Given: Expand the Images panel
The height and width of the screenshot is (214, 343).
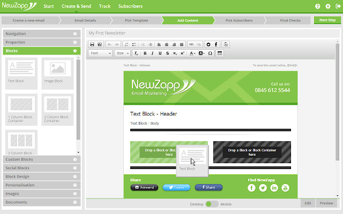Looking at the screenshot, I should click(x=42, y=194).
